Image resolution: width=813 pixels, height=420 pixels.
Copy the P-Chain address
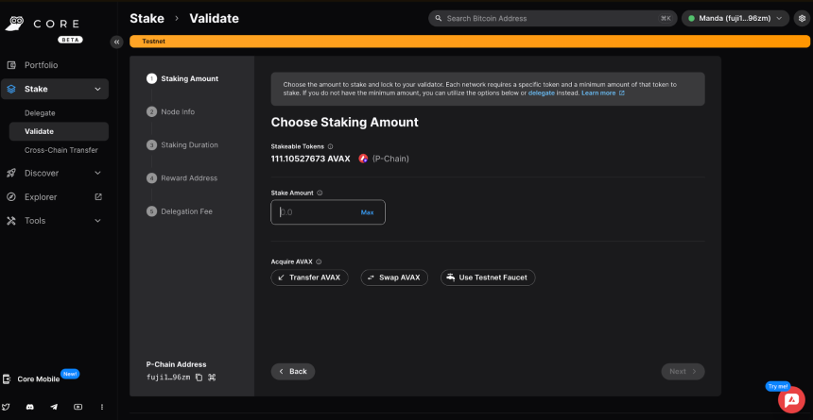199,378
